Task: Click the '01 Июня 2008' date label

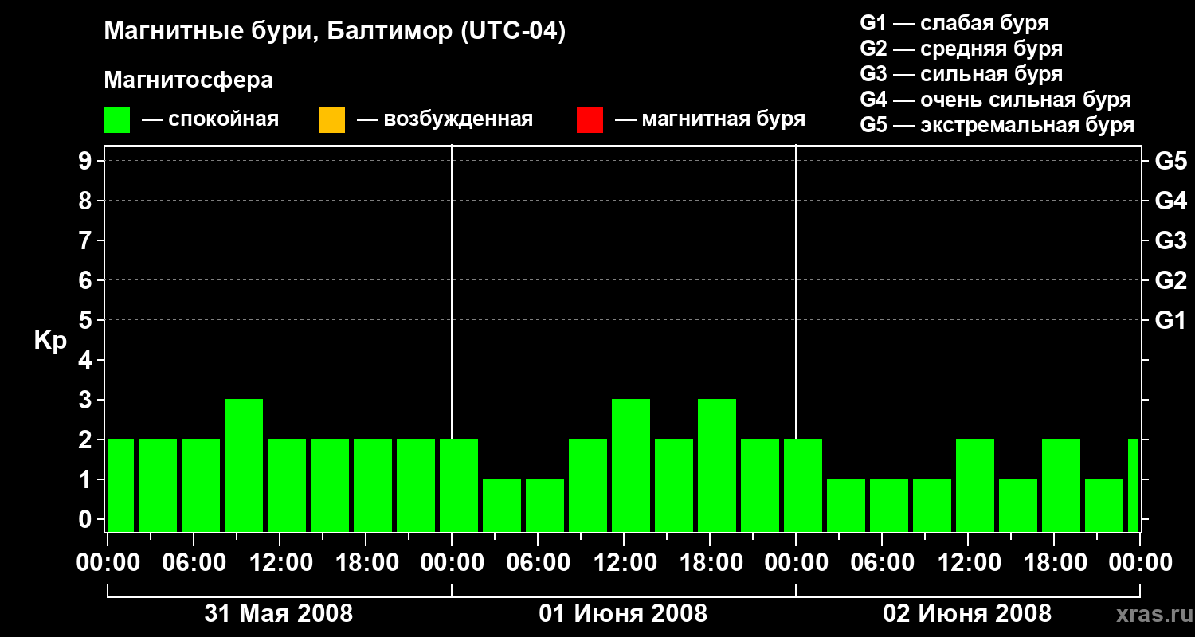Action: pos(623,614)
